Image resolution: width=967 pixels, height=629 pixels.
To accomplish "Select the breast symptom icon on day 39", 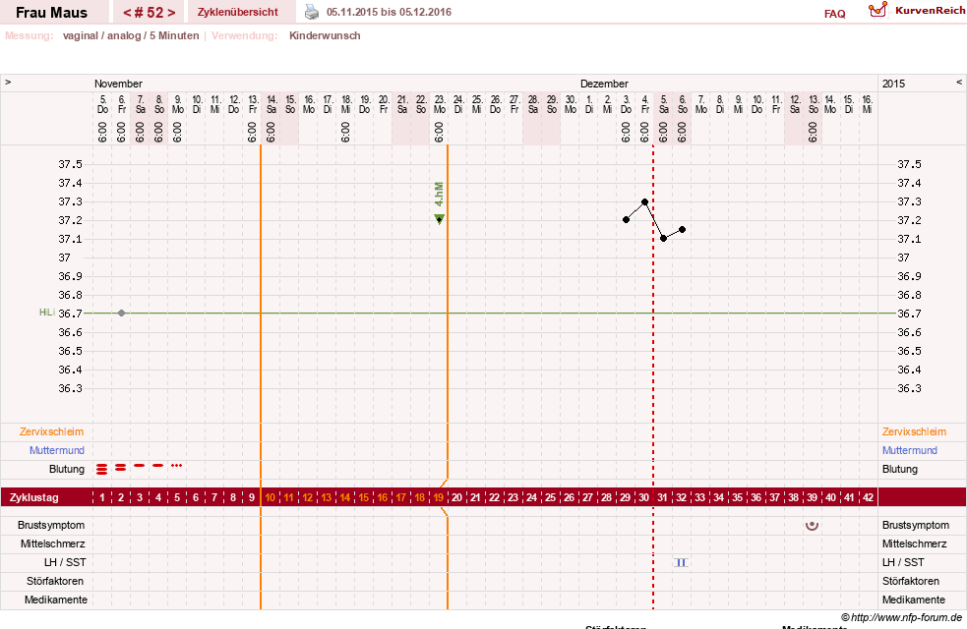I will [x=813, y=526].
